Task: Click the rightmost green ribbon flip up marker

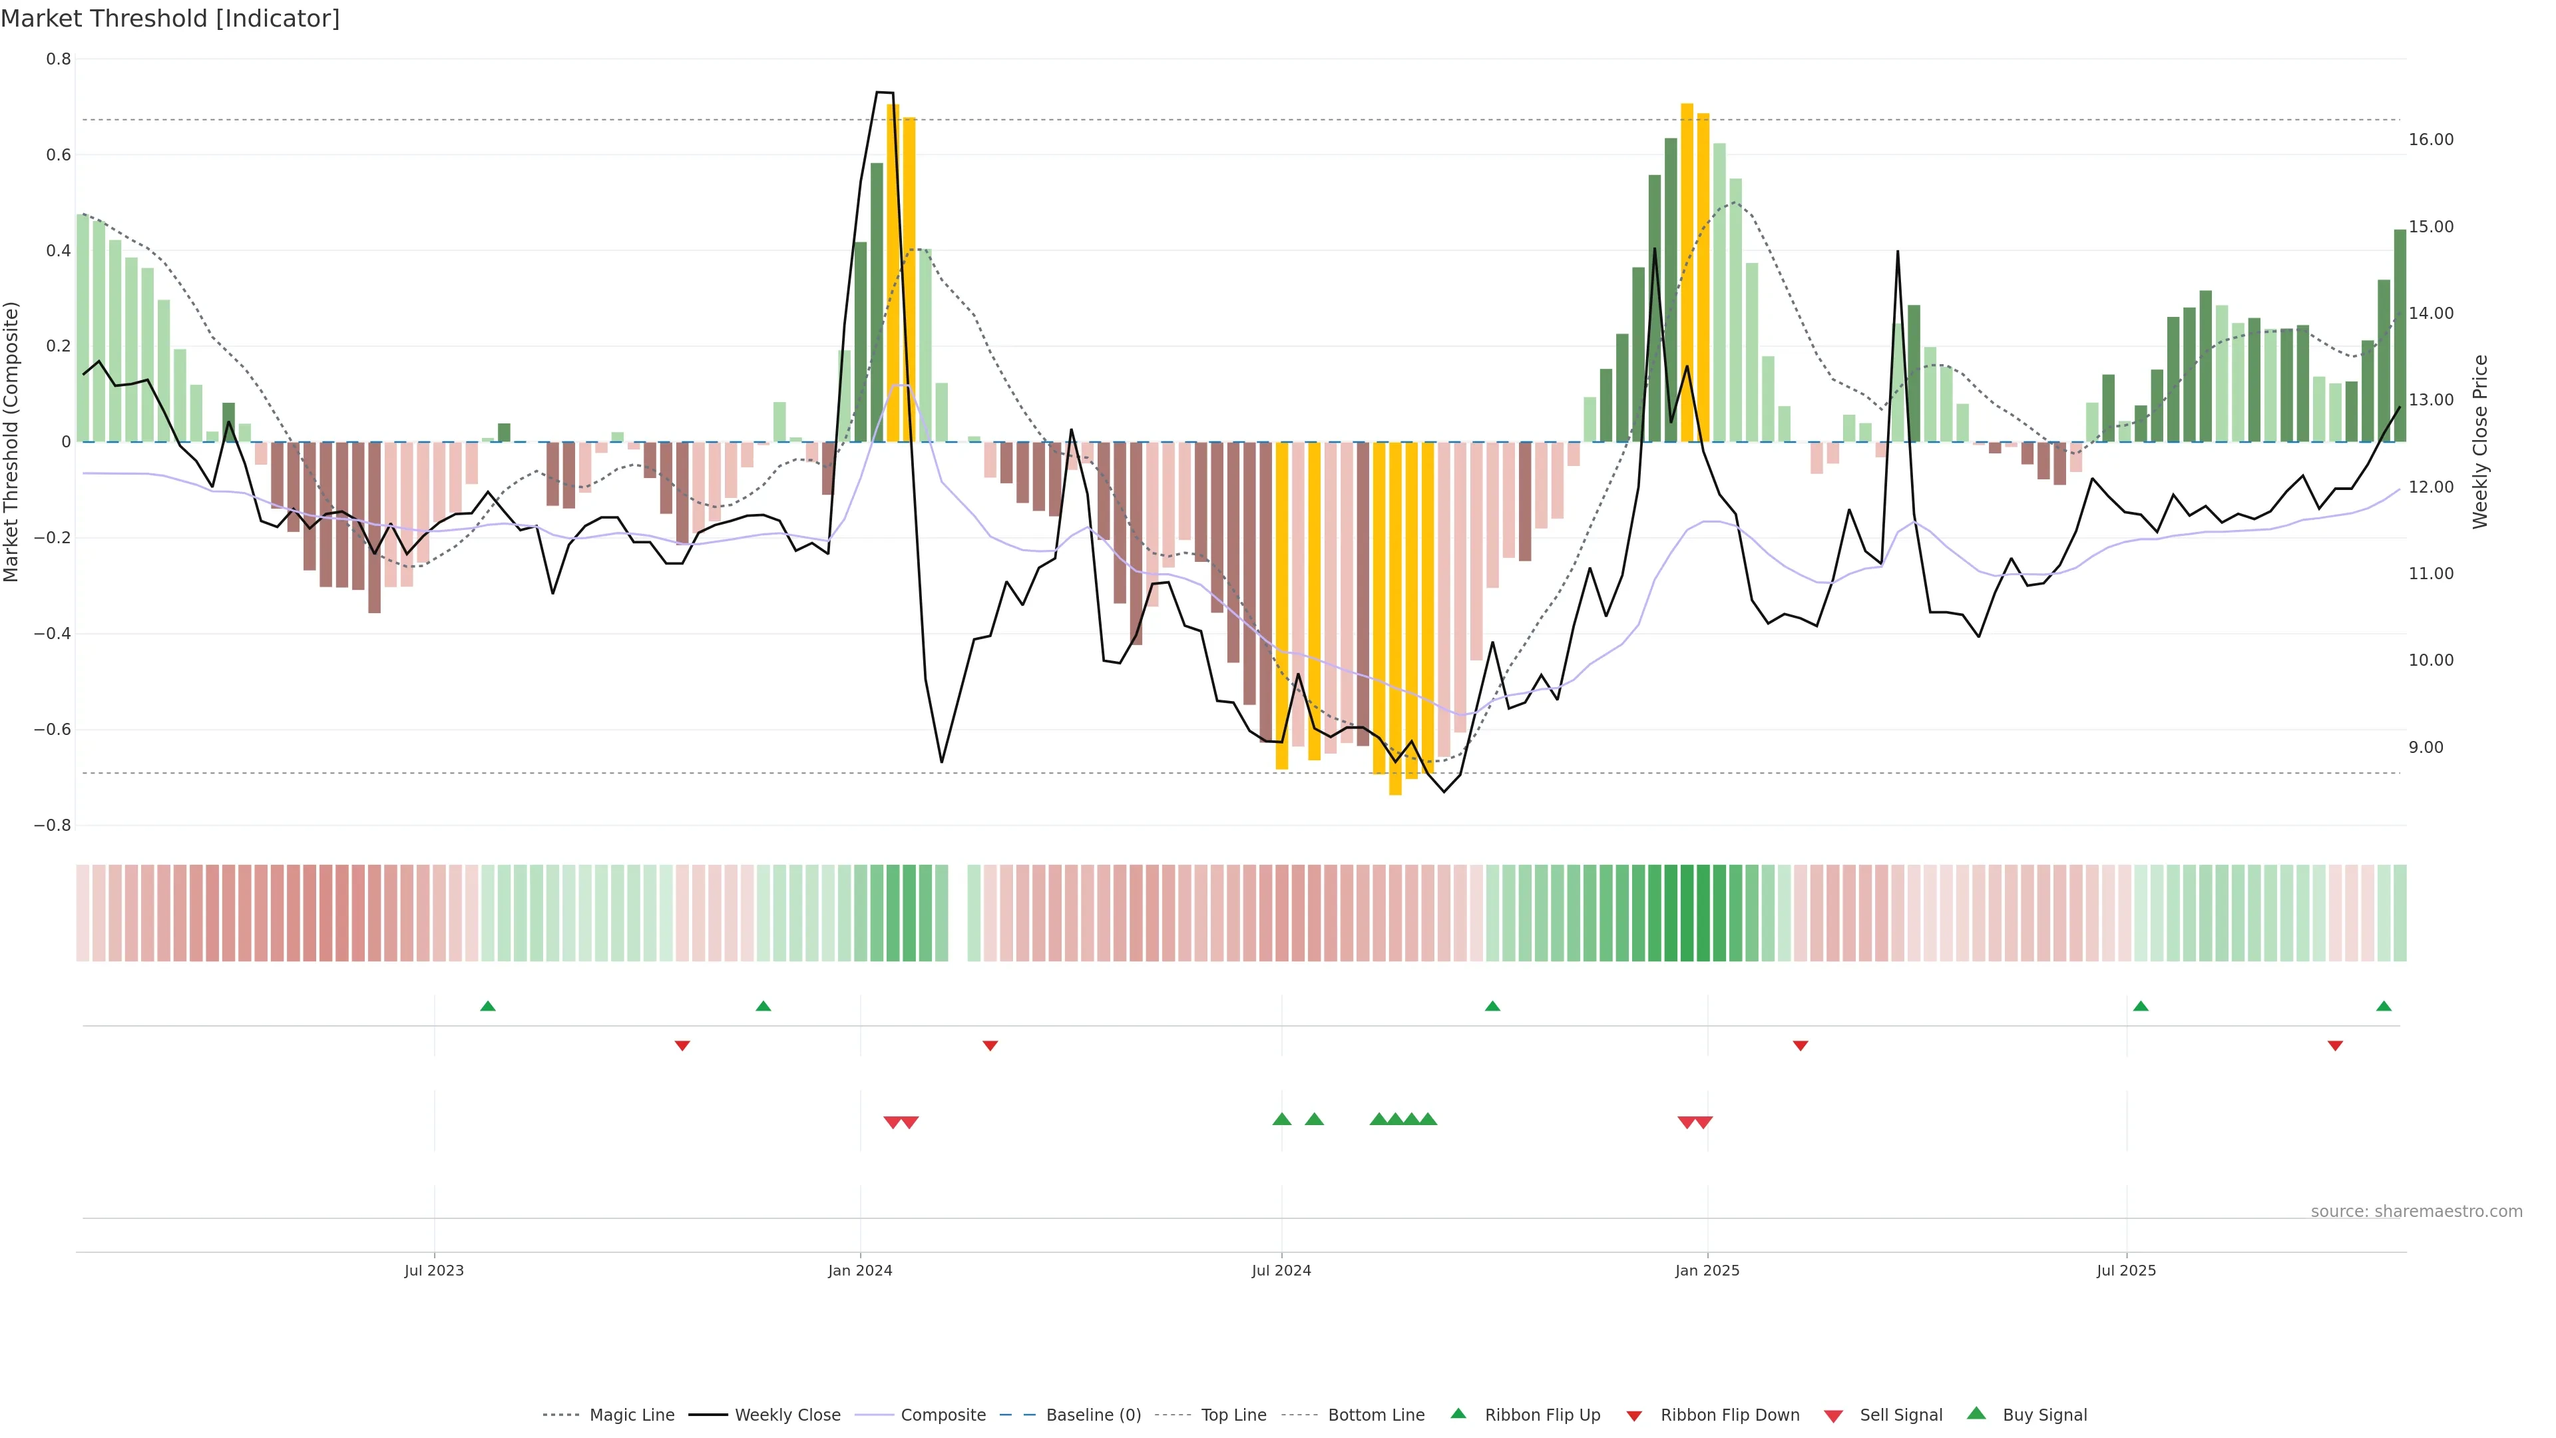Action: click(x=2384, y=1007)
